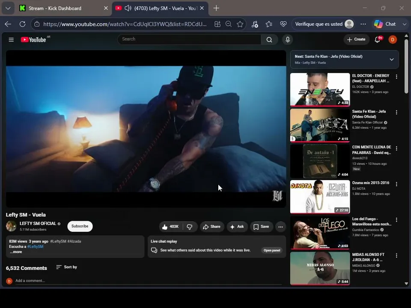Open options for EL DOCTOR - ENERGY video
This screenshot has height=308, width=411.
point(396,77)
